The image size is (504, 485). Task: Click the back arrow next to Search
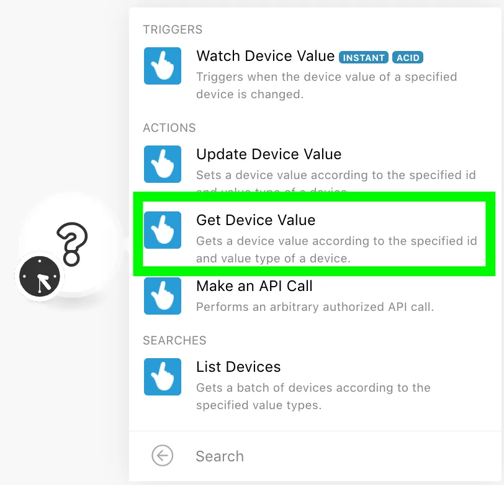[163, 456]
